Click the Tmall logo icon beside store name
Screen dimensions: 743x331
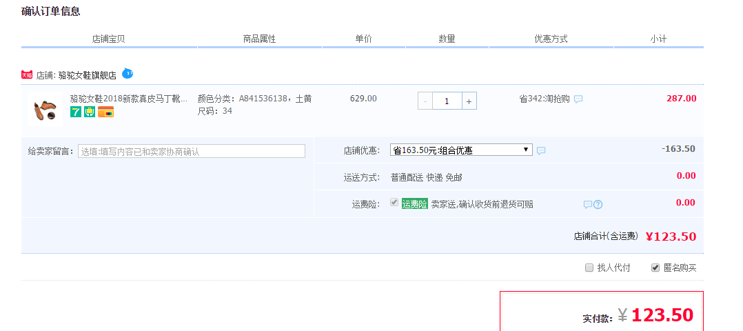click(27, 75)
